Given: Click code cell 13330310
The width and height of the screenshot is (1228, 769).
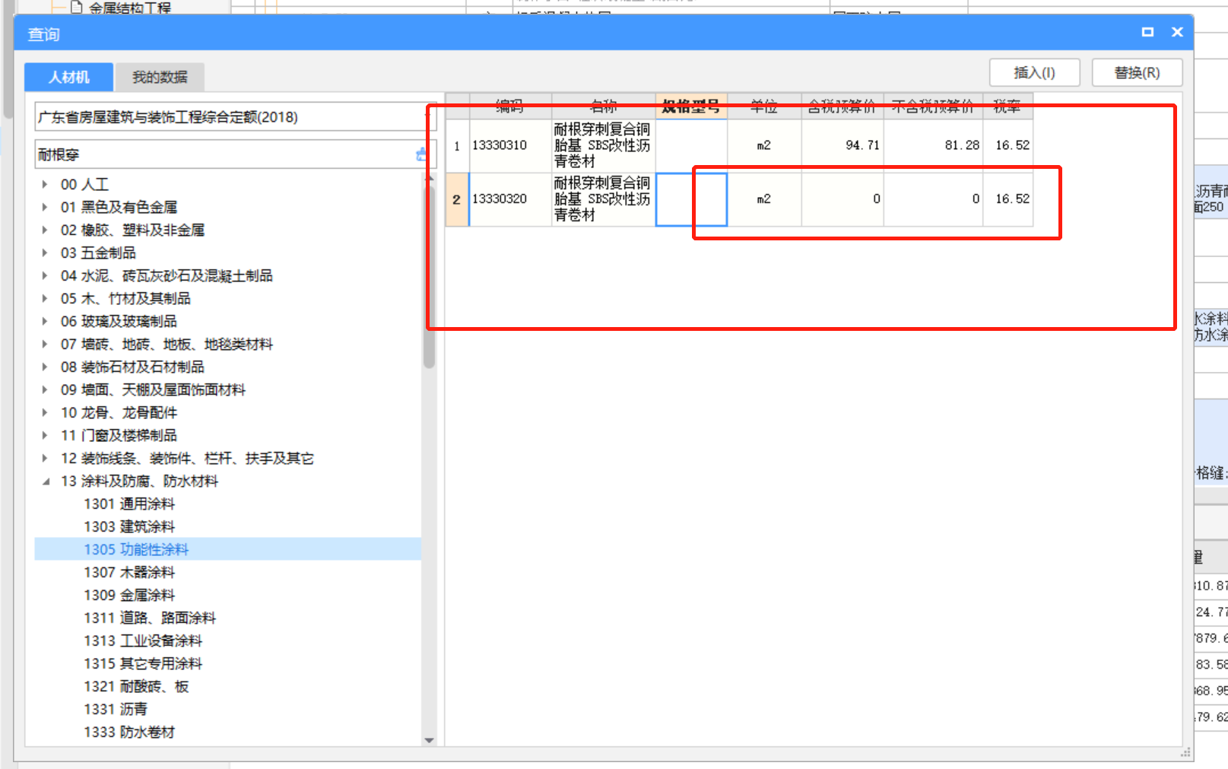Looking at the screenshot, I should pyautogui.click(x=510, y=146).
